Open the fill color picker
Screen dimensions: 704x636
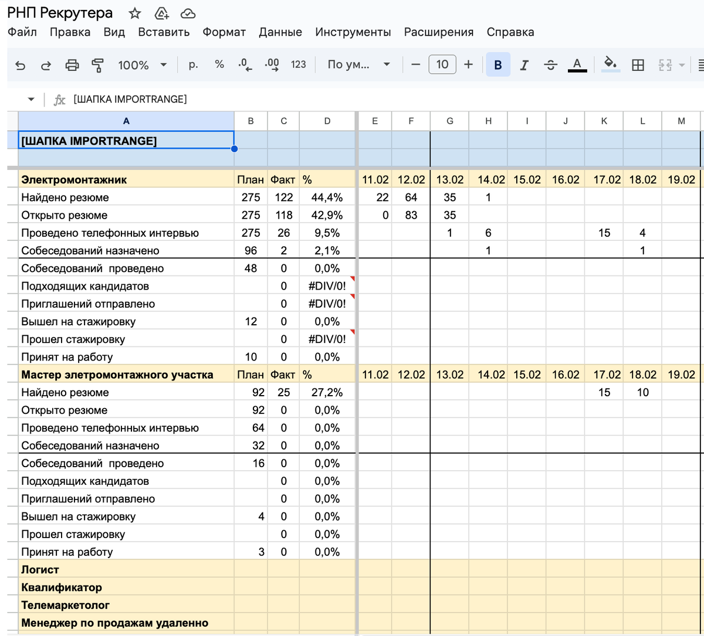click(610, 64)
